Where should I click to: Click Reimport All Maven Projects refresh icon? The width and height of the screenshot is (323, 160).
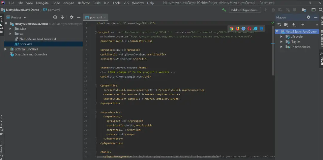279,25
